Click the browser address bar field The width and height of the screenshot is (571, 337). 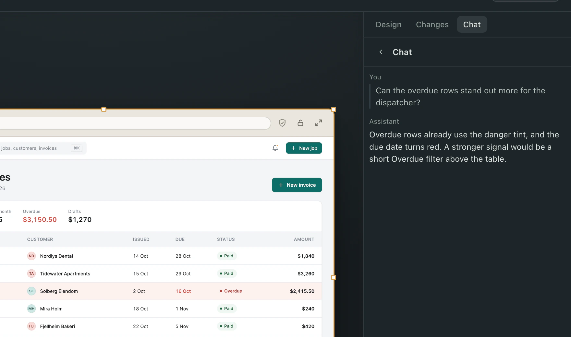pyautogui.click(x=135, y=123)
